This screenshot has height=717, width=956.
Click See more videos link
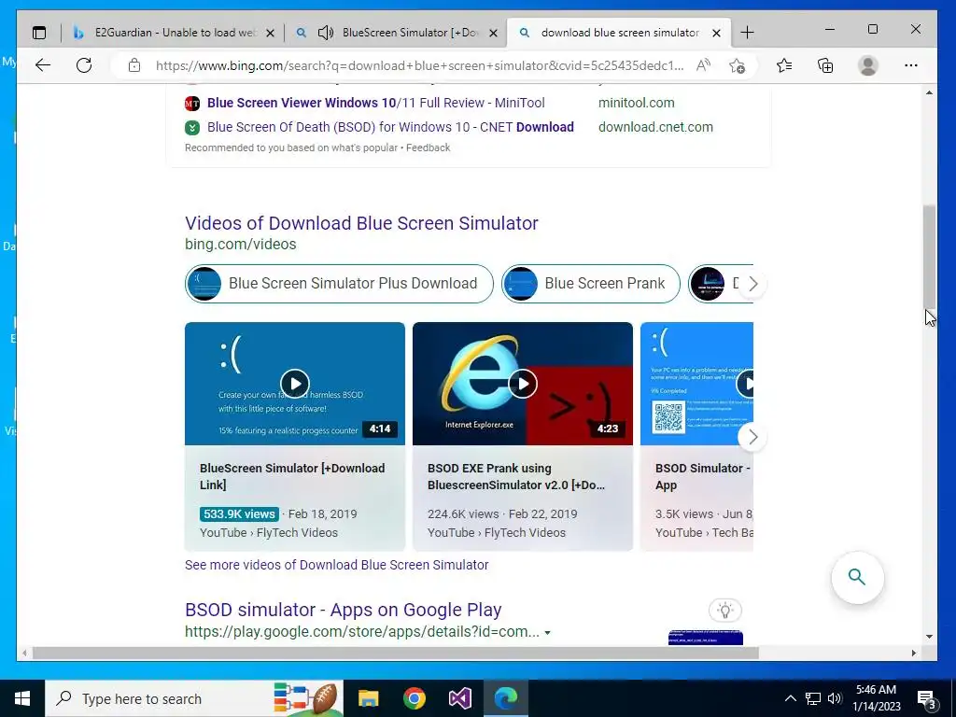(336, 565)
